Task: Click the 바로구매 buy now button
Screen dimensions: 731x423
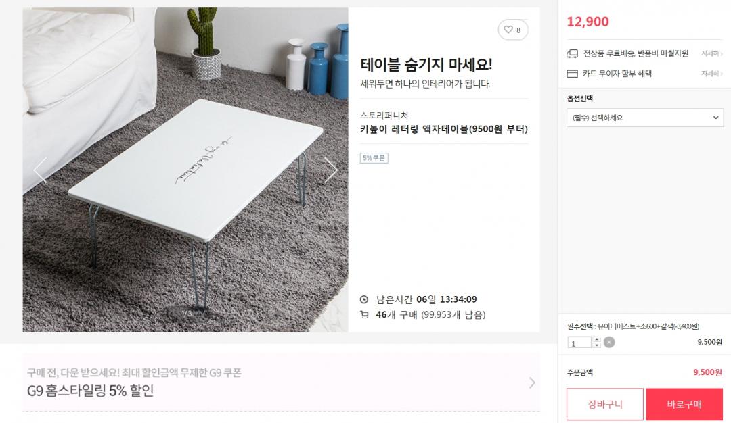Action: click(x=684, y=404)
